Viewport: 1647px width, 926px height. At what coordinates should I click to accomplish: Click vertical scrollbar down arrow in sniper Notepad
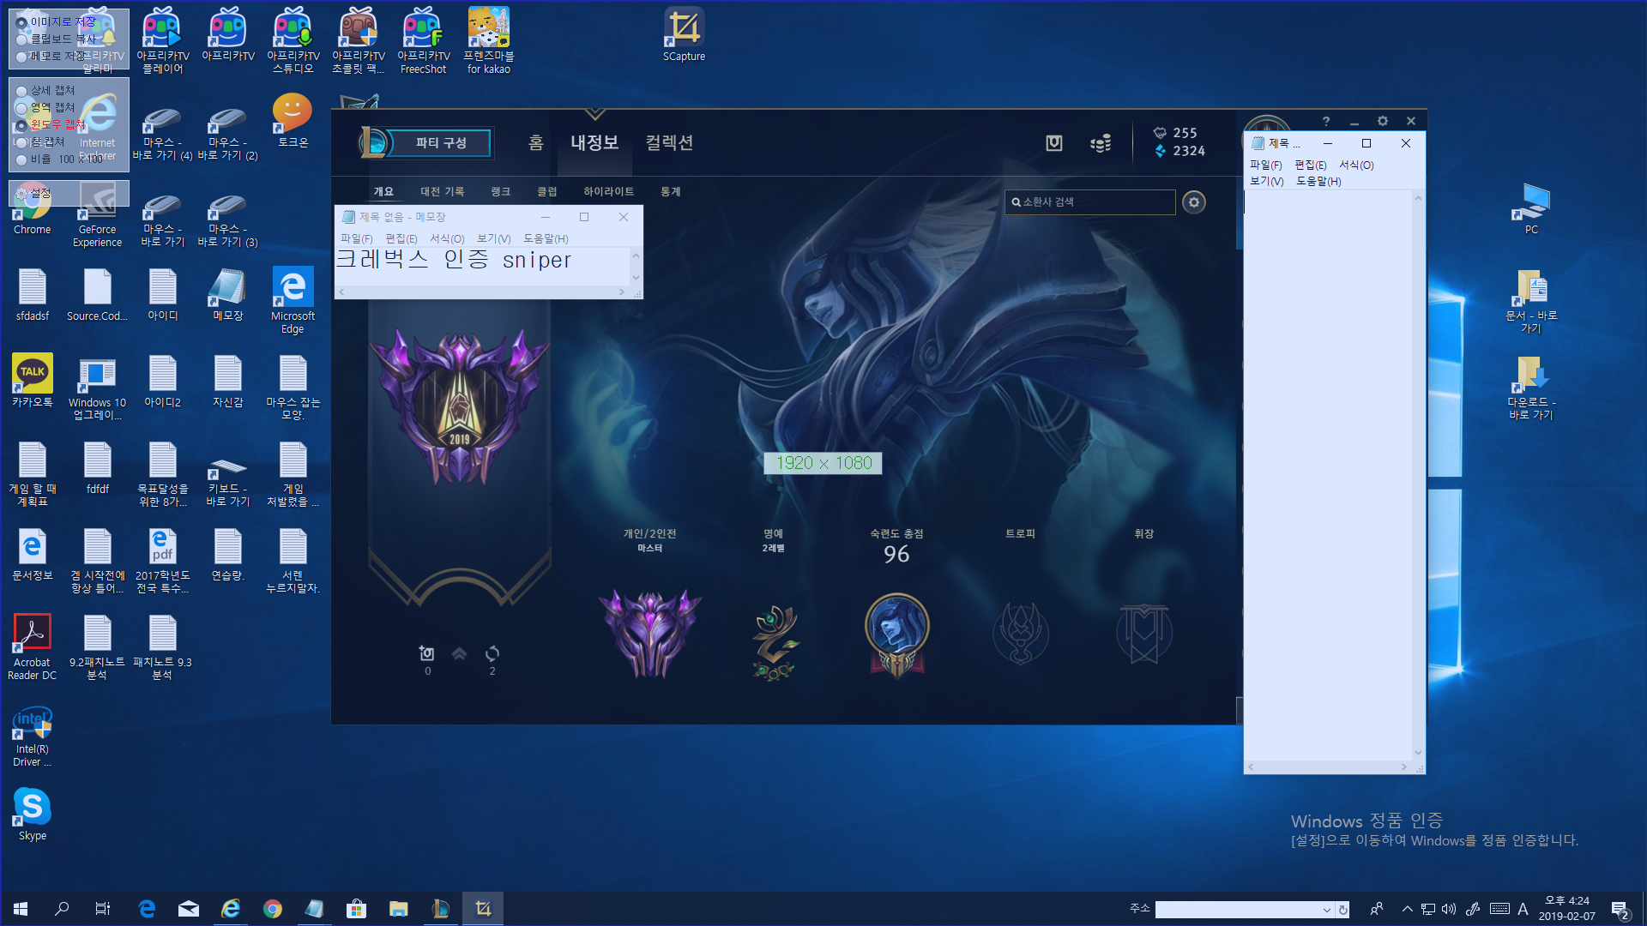click(x=636, y=277)
